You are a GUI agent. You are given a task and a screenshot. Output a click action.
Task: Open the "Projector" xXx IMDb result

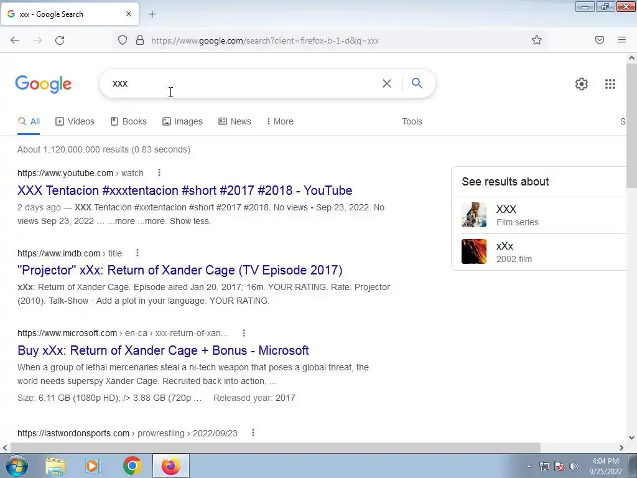pyautogui.click(x=180, y=270)
